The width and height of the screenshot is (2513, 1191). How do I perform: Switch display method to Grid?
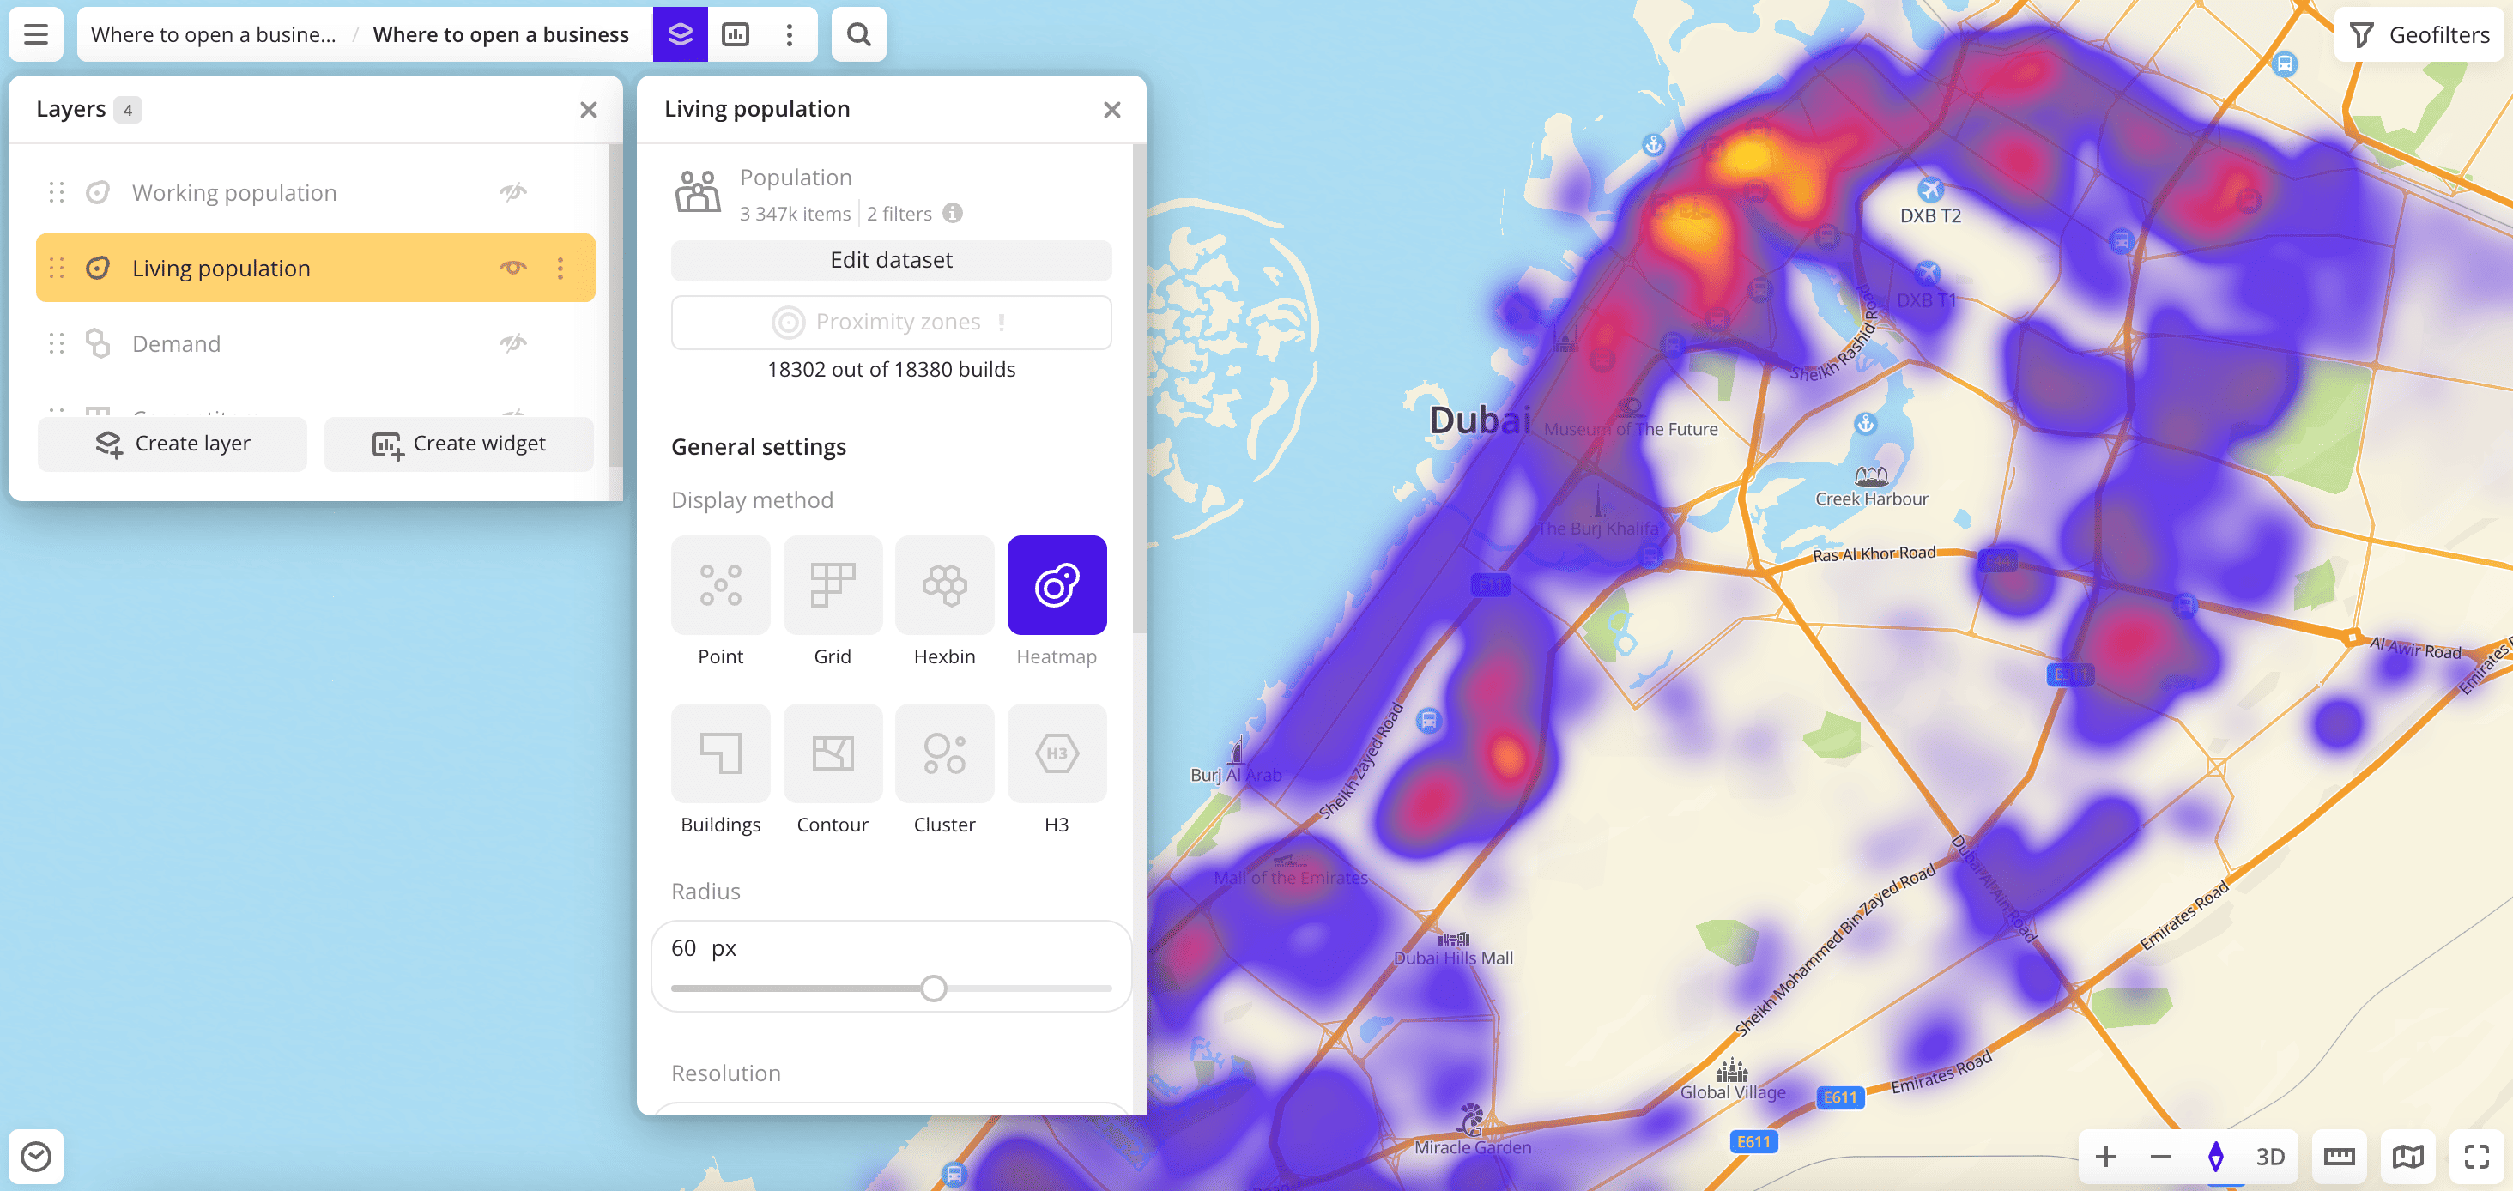point(833,584)
